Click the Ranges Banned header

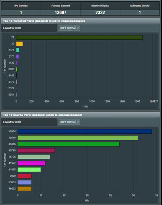point(61,6)
